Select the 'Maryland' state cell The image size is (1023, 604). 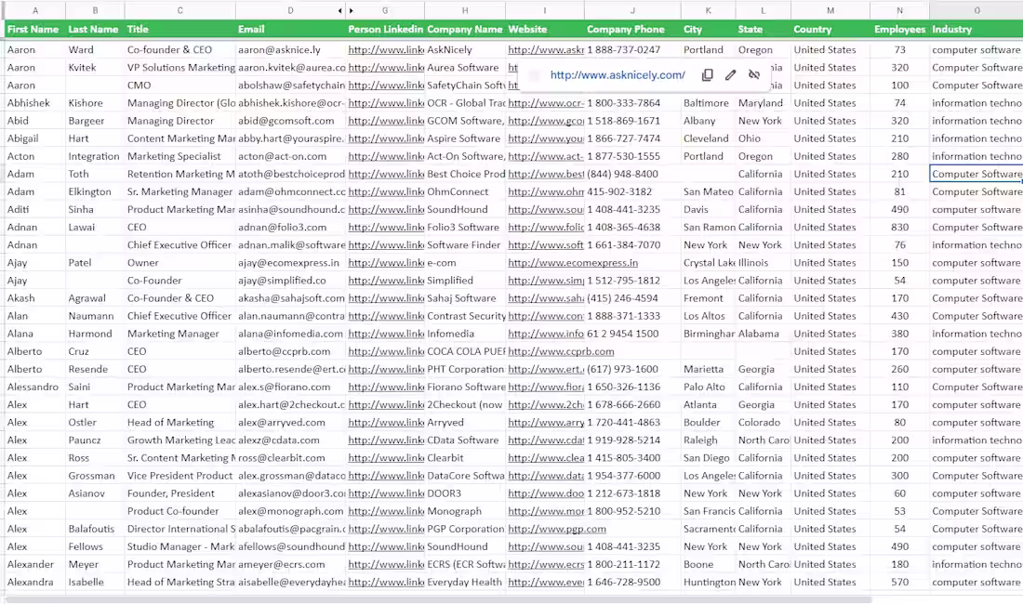tap(764, 103)
